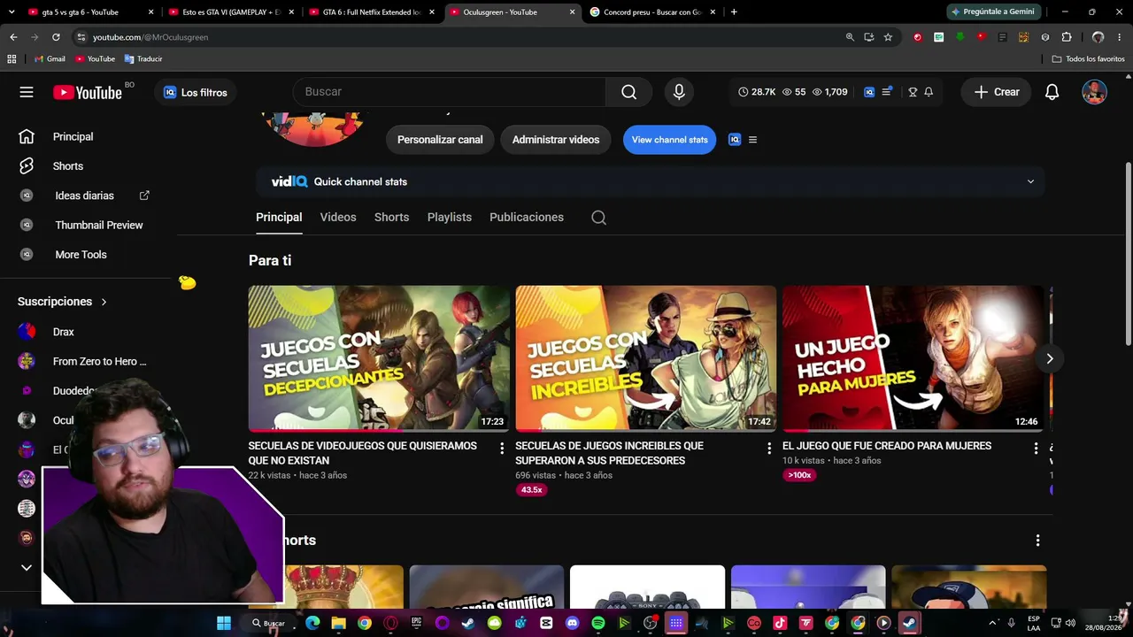
Task: Click the address bar URL
Action: 150,37
